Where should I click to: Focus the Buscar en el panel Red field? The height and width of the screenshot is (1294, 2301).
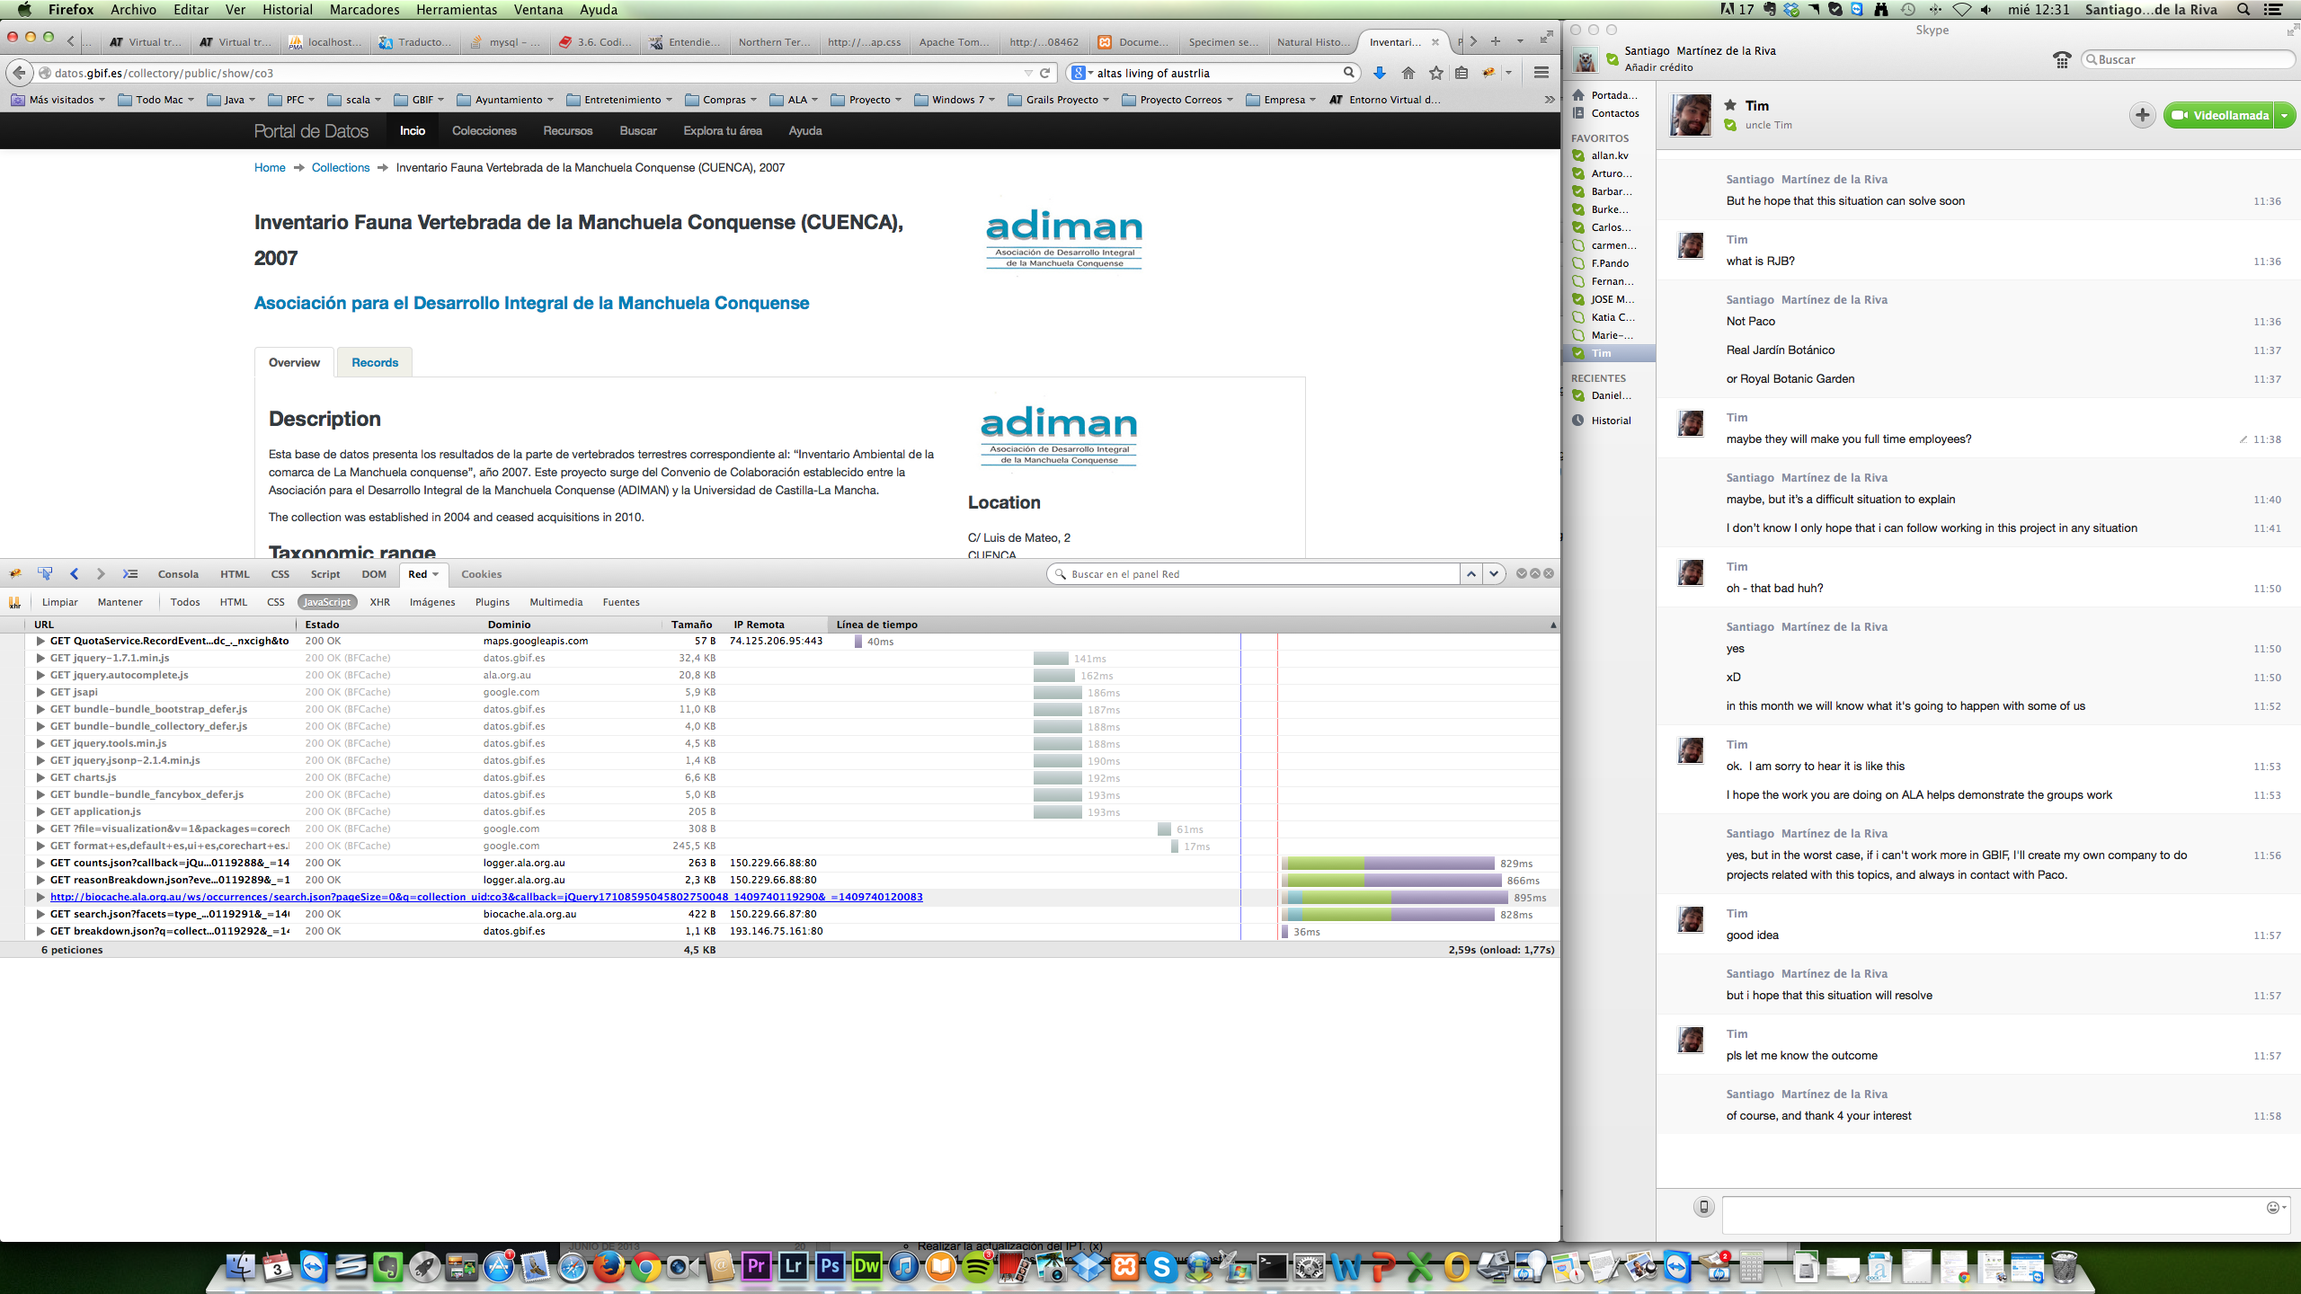tap(1254, 574)
